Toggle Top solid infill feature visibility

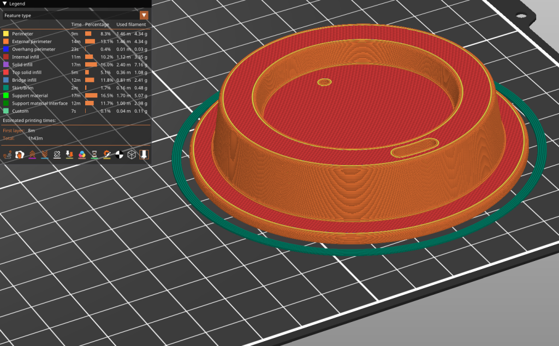pyautogui.click(x=27, y=72)
